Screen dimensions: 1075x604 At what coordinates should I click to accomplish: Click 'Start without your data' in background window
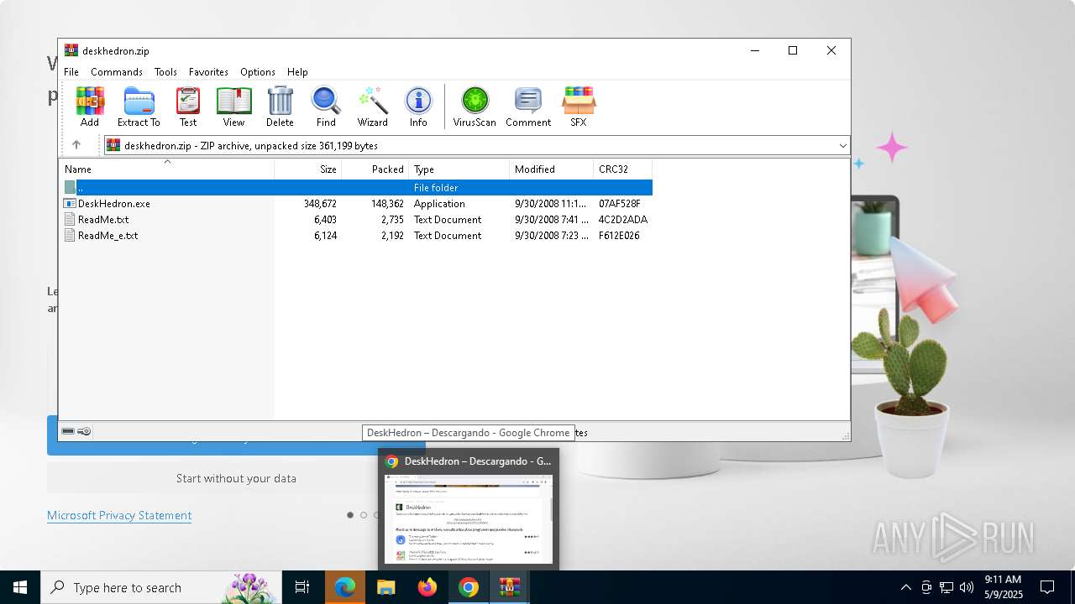click(236, 478)
